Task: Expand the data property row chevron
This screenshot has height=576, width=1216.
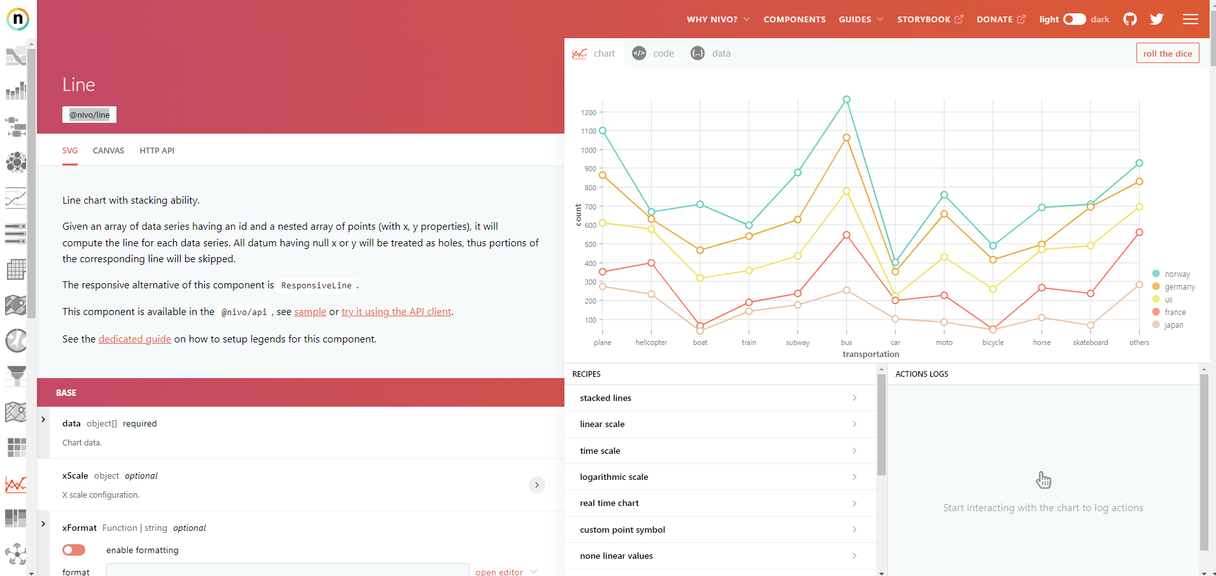Action: tap(43, 419)
